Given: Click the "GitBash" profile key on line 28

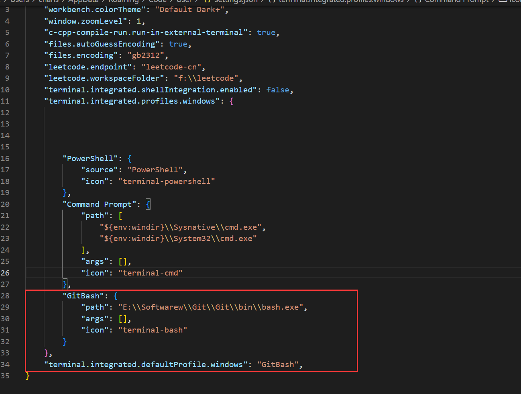Looking at the screenshot, I should pyautogui.click(x=83, y=296).
